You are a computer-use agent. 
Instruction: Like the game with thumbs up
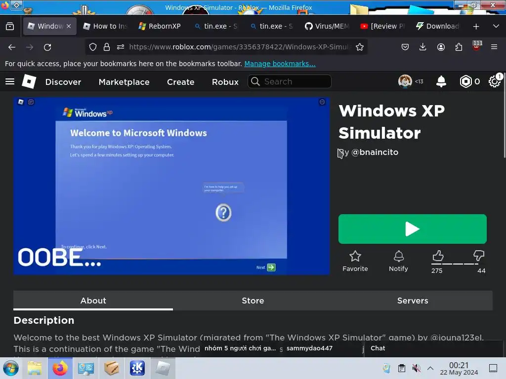pos(438,256)
